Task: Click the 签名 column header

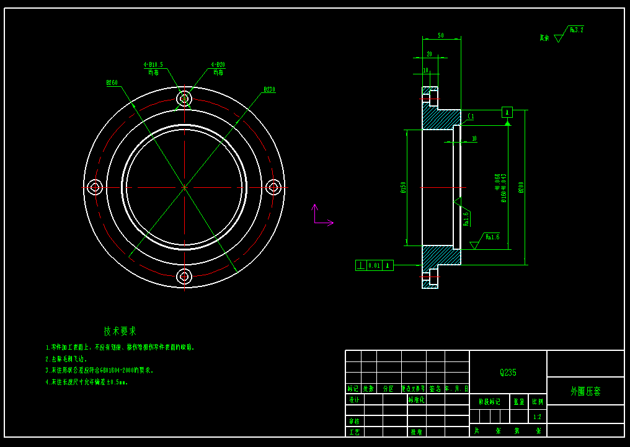Action: click(x=435, y=389)
